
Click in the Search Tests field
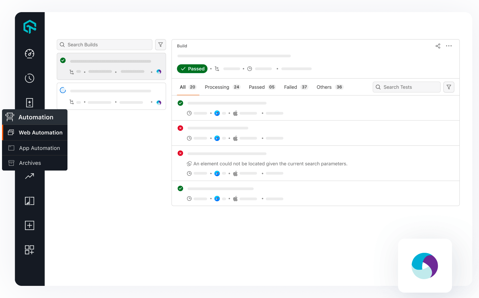pyautogui.click(x=406, y=87)
